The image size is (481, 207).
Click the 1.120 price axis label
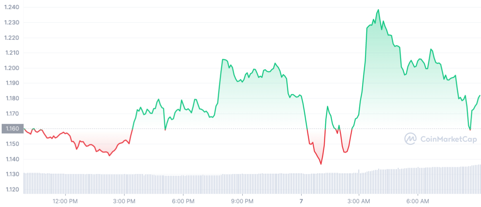coord(11,190)
